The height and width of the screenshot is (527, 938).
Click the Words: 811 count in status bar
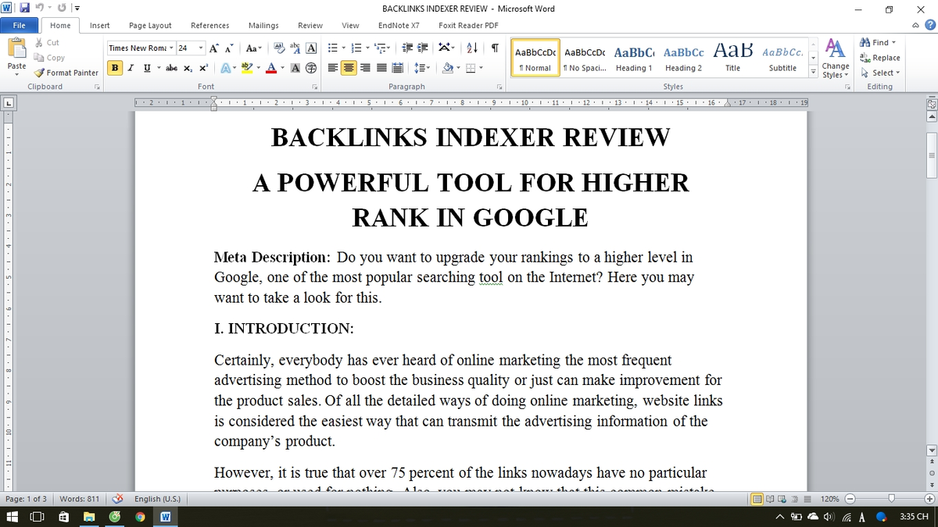[x=79, y=498]
